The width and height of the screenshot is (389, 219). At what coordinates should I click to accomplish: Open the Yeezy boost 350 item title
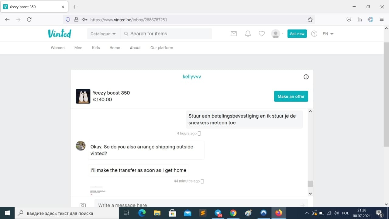[x=111, y=93]
